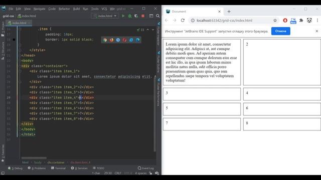Bookmark this page with star icon
The height and width of the screenshot is (180, 321).
point(275,20)
